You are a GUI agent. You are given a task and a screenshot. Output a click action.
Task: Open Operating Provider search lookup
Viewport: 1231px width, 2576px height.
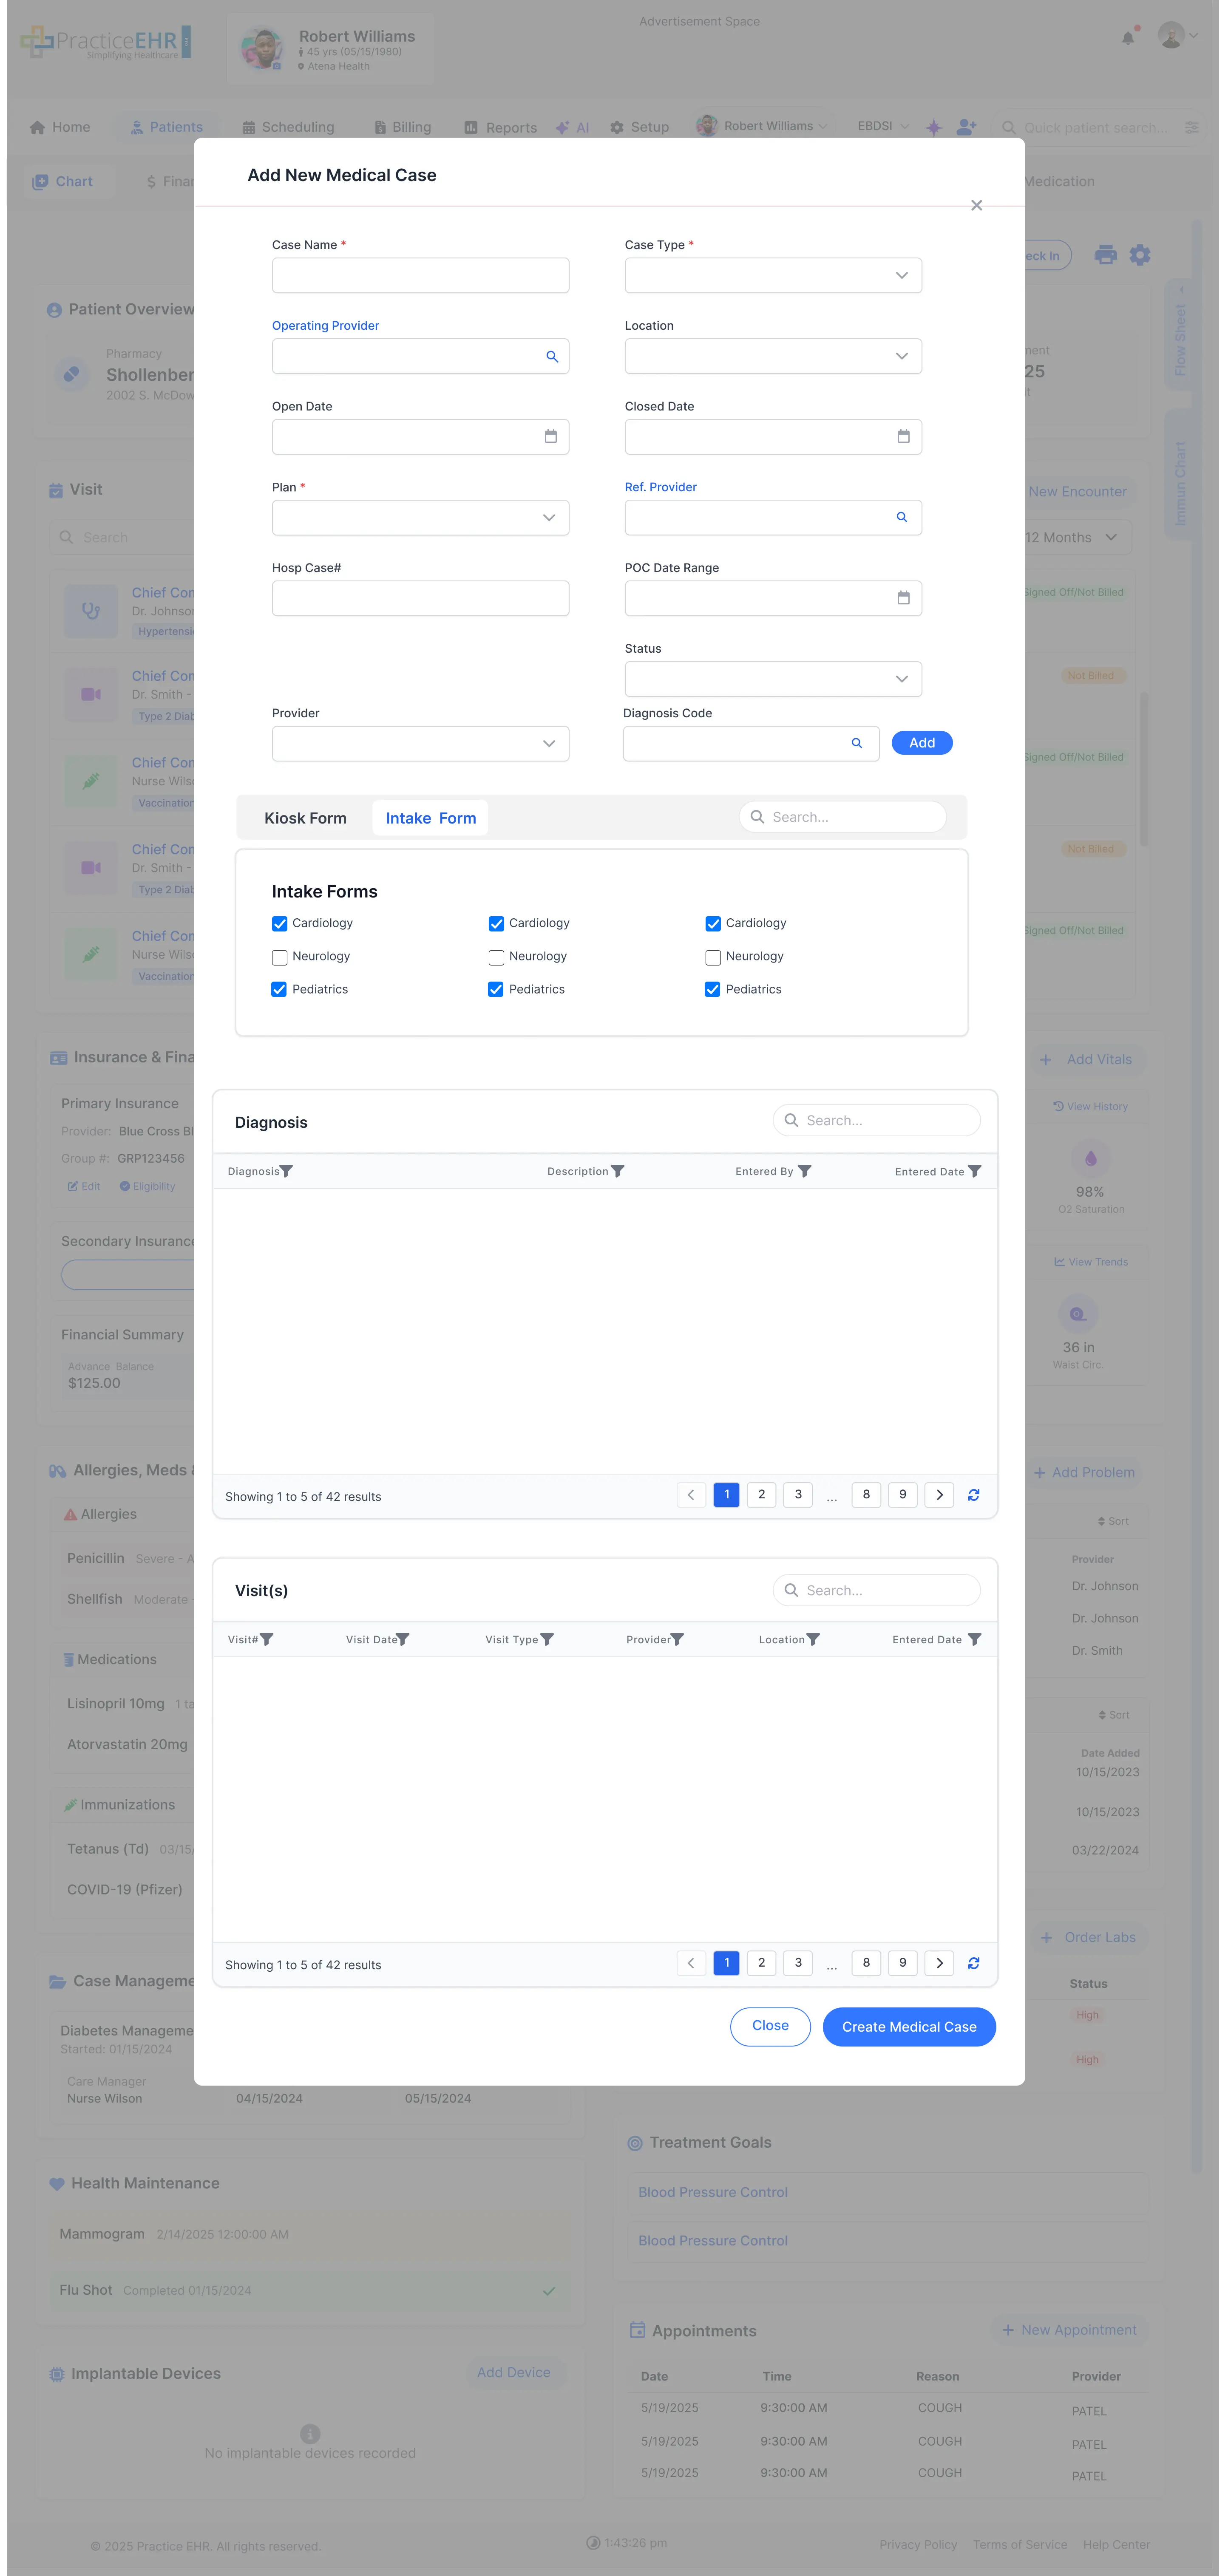coord(552,356)
